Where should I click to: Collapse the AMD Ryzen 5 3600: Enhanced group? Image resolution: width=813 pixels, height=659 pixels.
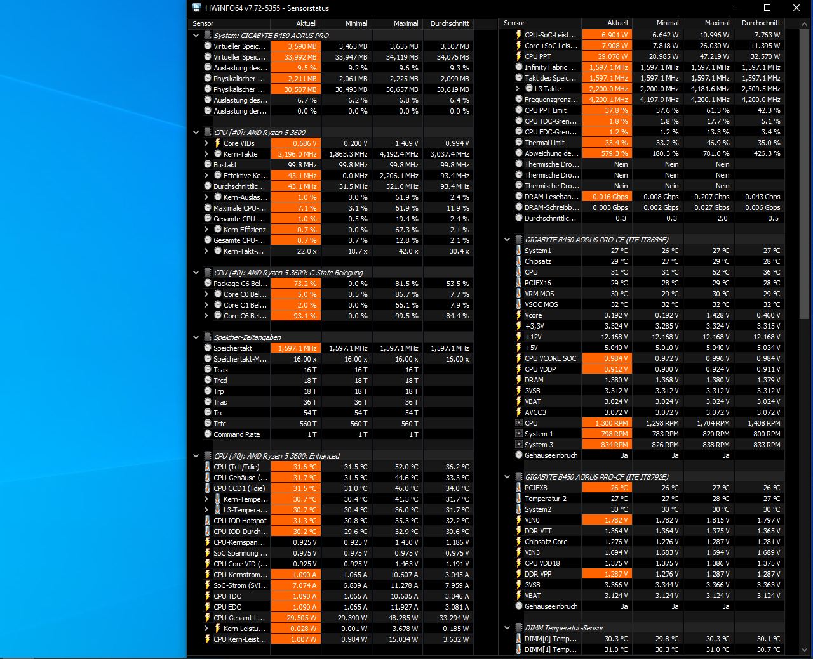pos(196,456)
